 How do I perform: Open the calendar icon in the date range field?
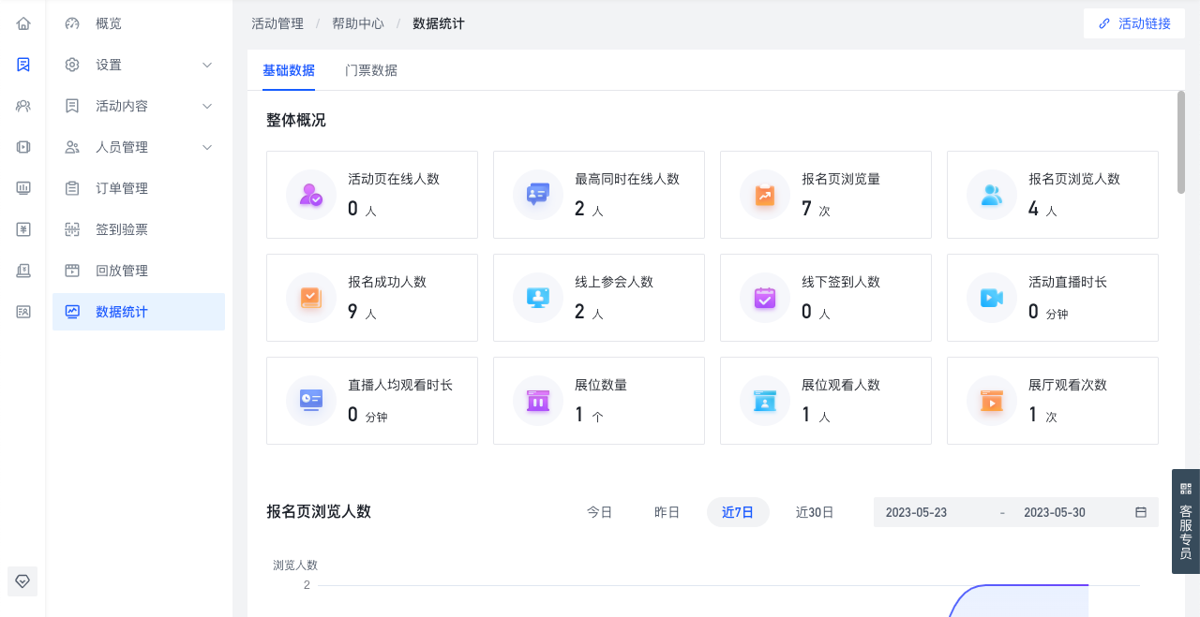pos(1141,512)
